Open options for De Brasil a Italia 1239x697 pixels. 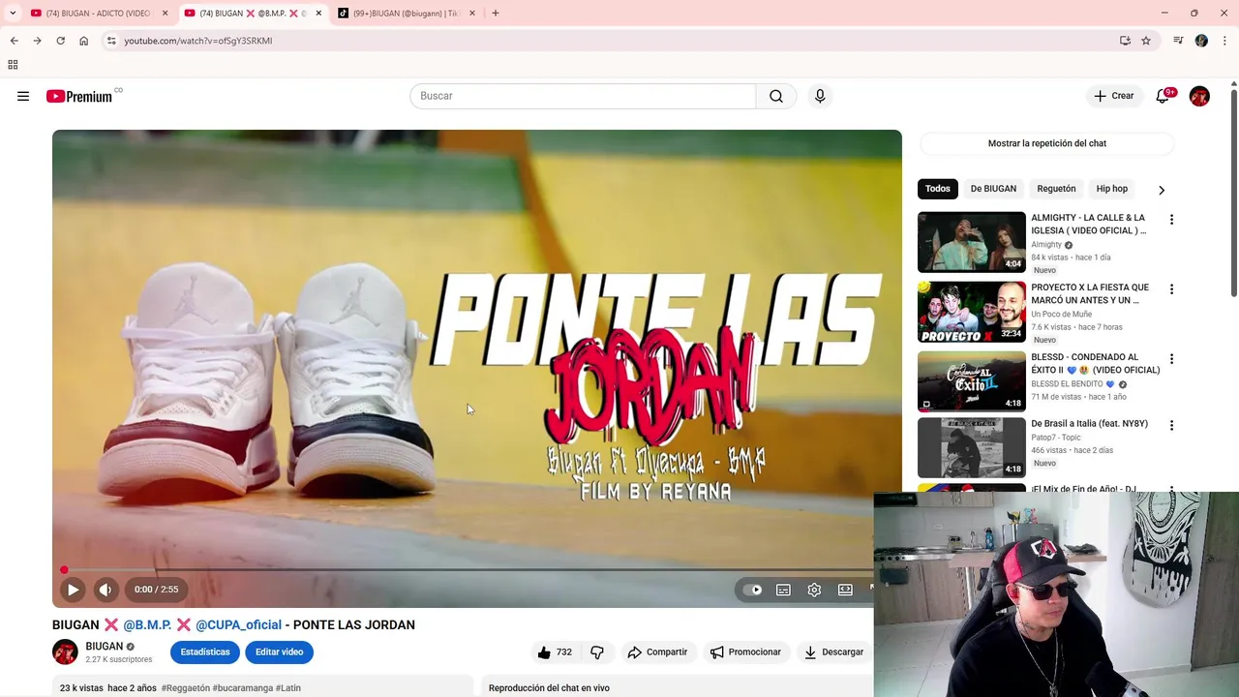[1171, 425]
